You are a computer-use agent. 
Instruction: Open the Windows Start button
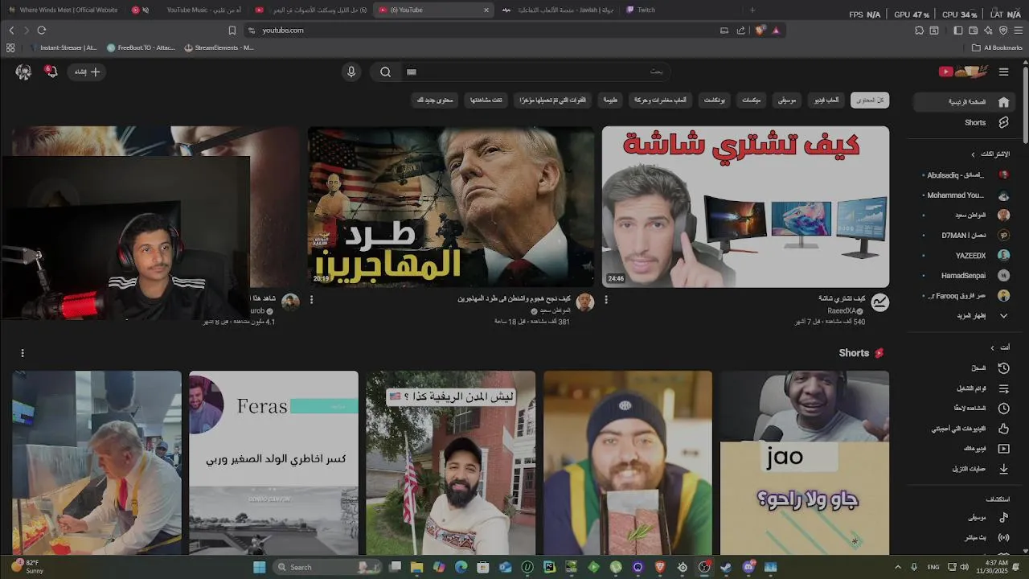(x=259, y=567)
